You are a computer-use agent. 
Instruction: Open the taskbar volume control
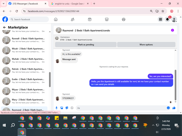(x=157, y=132)
